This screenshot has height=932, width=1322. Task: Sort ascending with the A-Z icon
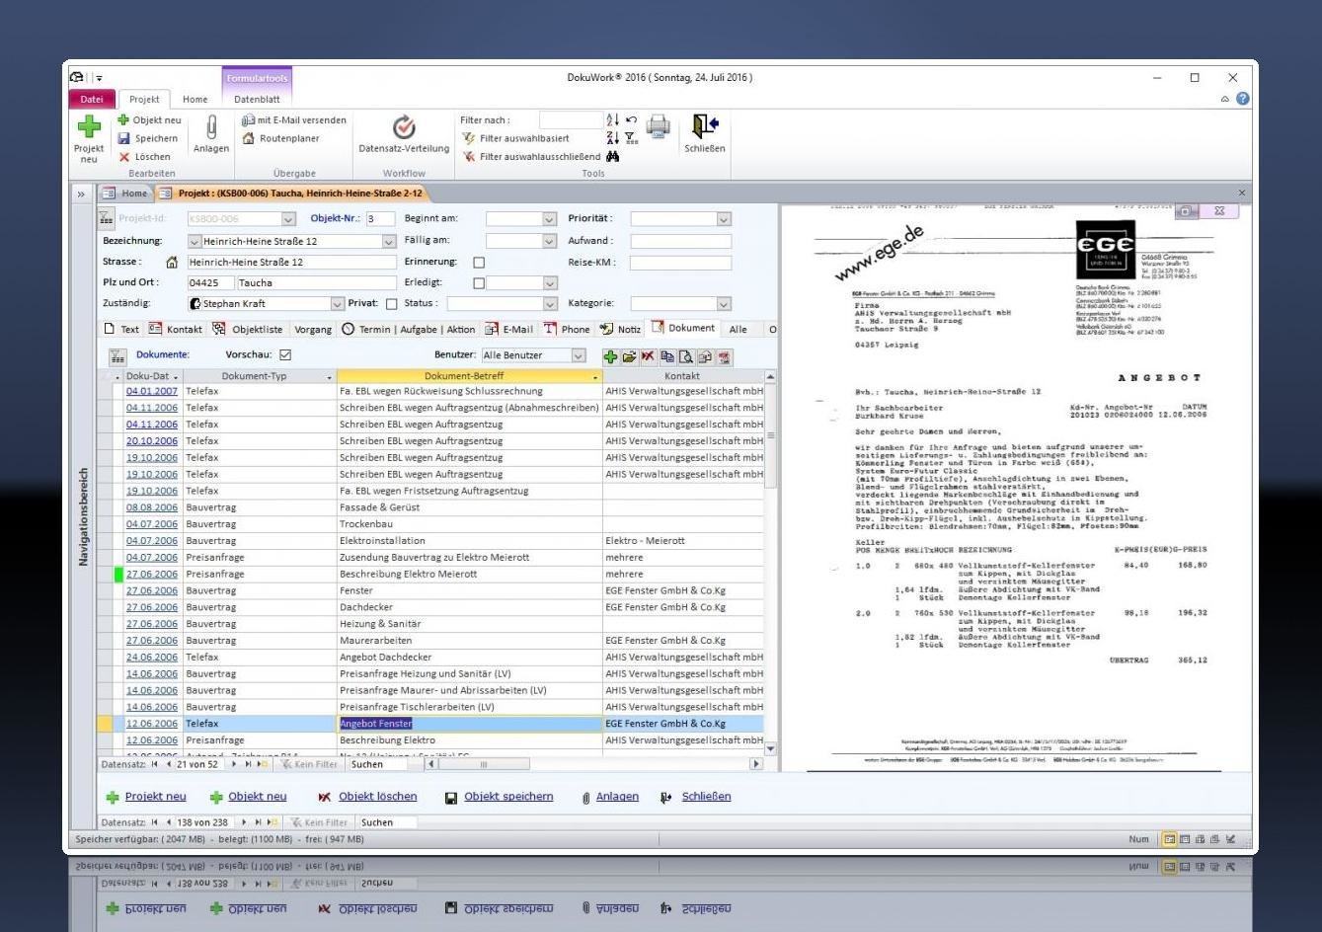[613, 120]
